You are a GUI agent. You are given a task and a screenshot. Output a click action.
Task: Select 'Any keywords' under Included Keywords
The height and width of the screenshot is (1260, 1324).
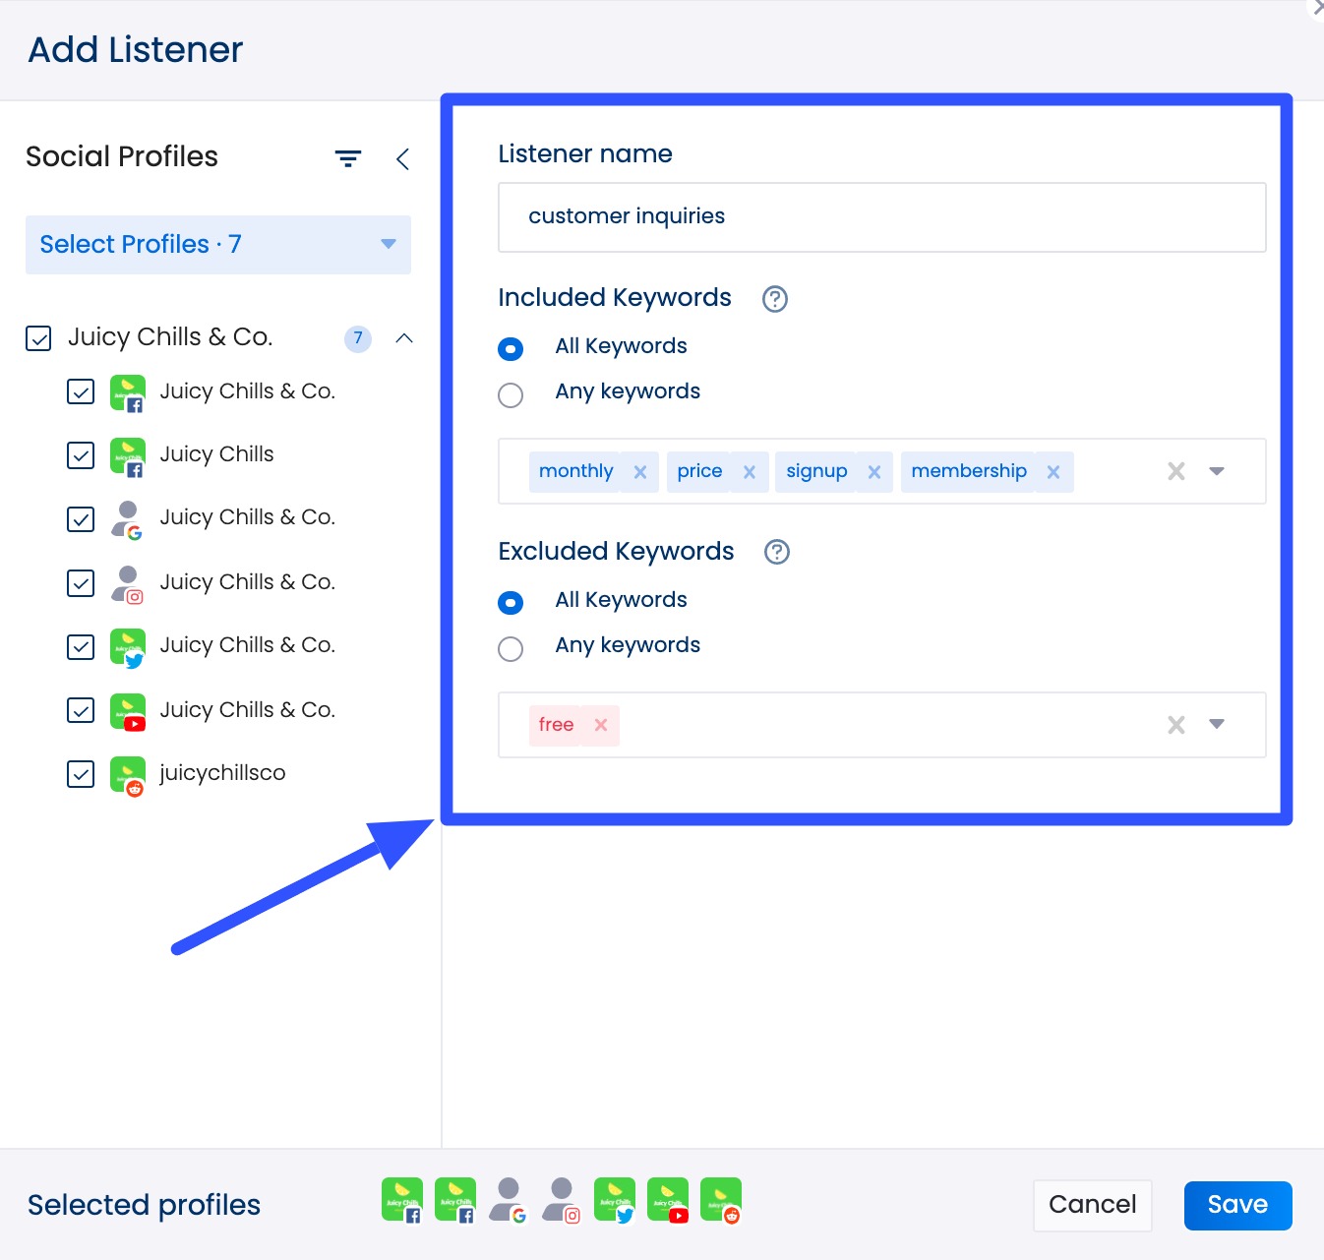coord(511,395)
